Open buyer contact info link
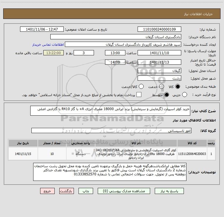 point(48,45)
